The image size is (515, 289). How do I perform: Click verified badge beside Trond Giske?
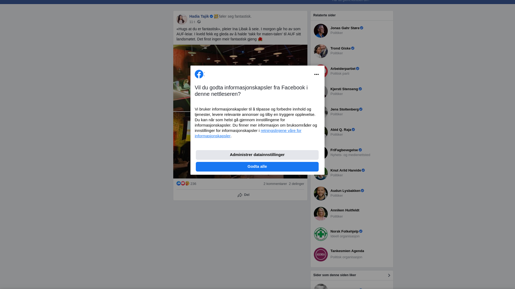click(353, 48)
